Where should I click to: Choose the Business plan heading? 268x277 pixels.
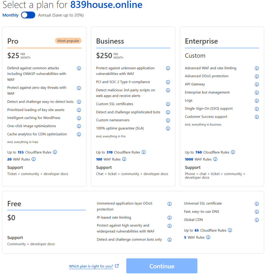coord(110,41)
